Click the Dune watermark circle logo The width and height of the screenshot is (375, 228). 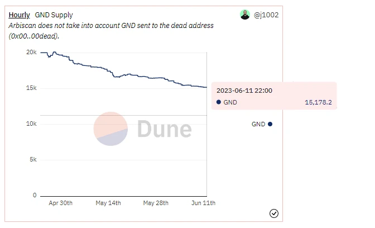point(110,129)
